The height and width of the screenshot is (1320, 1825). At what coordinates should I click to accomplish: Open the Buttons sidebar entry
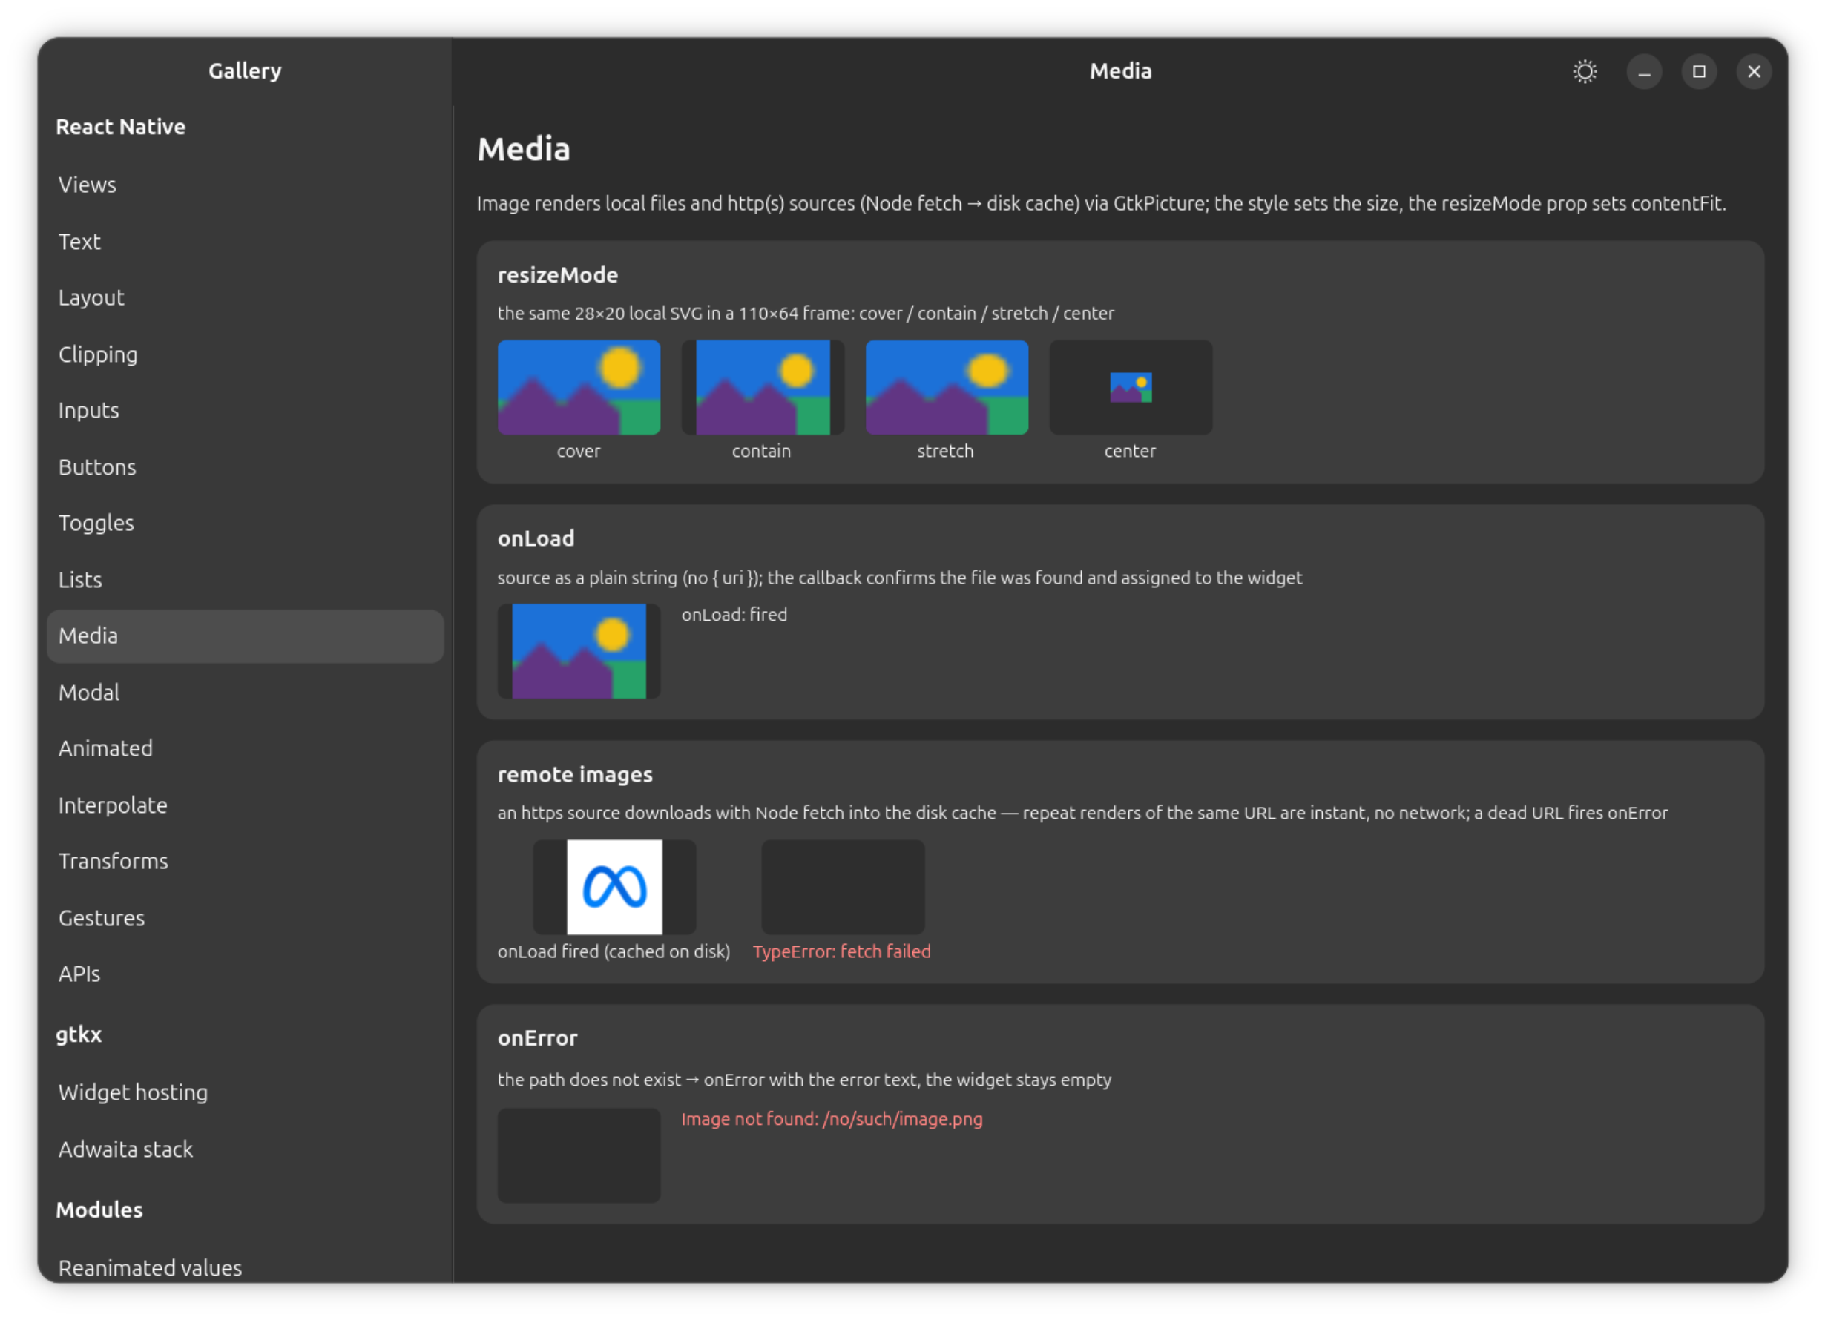pos(246,466)
